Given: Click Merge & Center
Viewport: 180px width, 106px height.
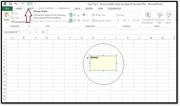Looking at the screenshot, I should [x=102, y=21].
